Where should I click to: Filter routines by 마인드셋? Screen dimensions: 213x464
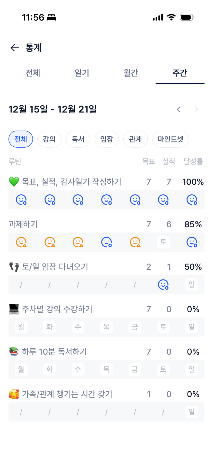(x=171, y=139)
